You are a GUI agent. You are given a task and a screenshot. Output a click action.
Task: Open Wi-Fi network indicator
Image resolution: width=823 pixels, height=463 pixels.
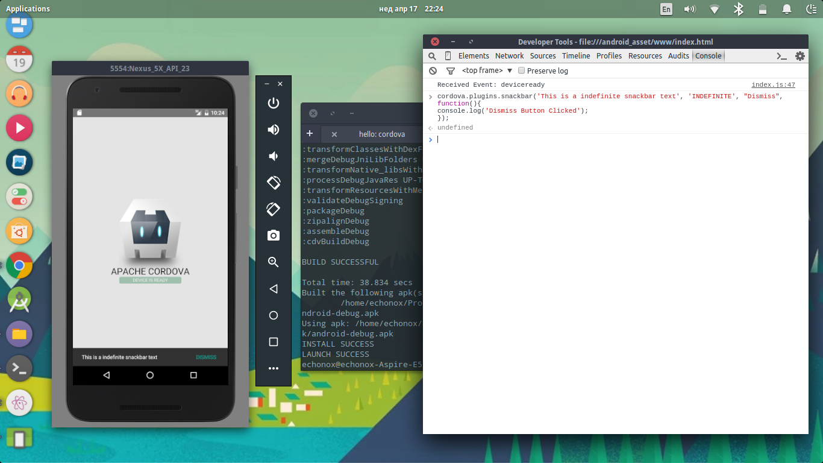[715, 8]
